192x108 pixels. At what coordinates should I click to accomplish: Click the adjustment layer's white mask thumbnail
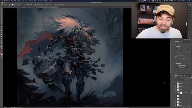[x=181, y=93]
